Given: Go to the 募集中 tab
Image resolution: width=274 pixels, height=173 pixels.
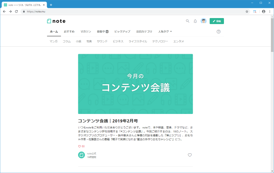Looking at the screenshot, I should pos(103,32).
